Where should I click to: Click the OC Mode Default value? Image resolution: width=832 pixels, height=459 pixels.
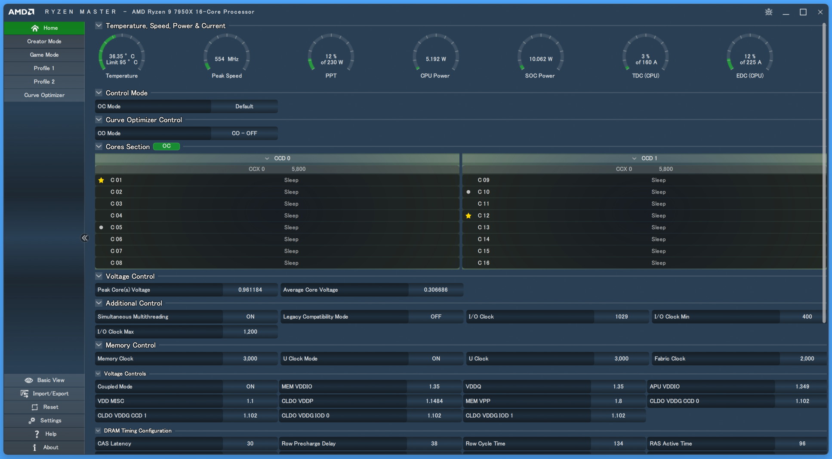(x=244, y=106)
